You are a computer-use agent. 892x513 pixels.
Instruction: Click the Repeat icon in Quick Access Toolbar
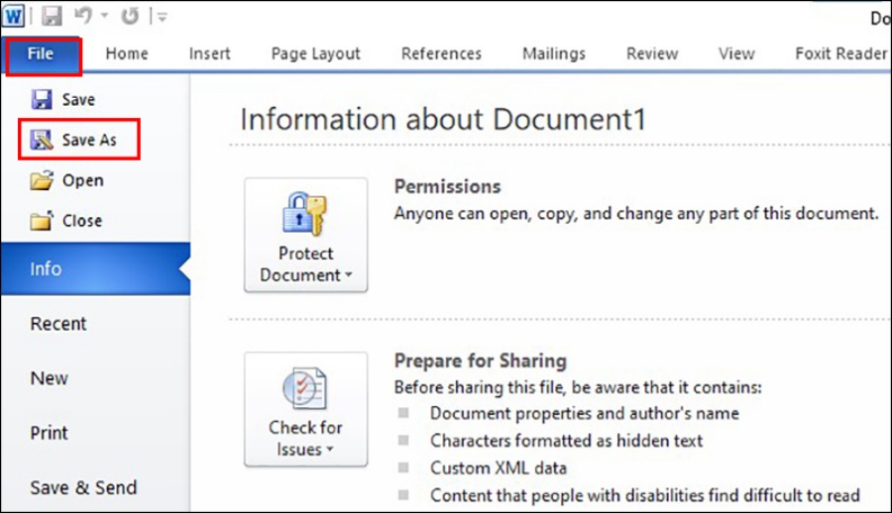130,17
